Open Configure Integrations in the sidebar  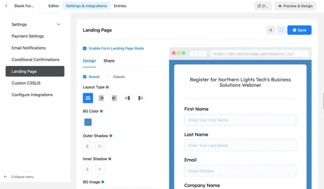click(32, 95)
